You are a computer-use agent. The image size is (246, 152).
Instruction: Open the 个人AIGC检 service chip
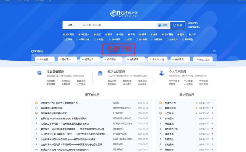pyautogui.click(x=158, y=60)
